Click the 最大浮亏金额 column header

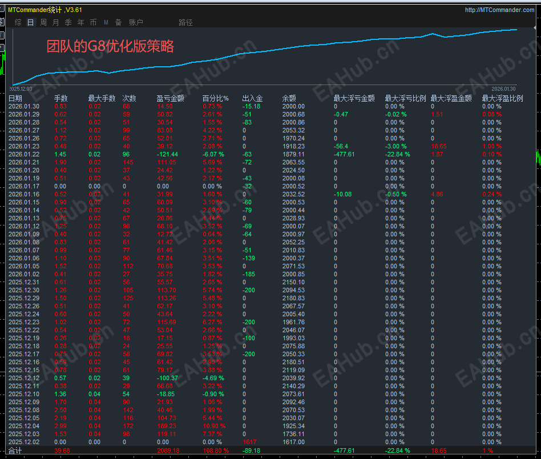pos(354,98)
